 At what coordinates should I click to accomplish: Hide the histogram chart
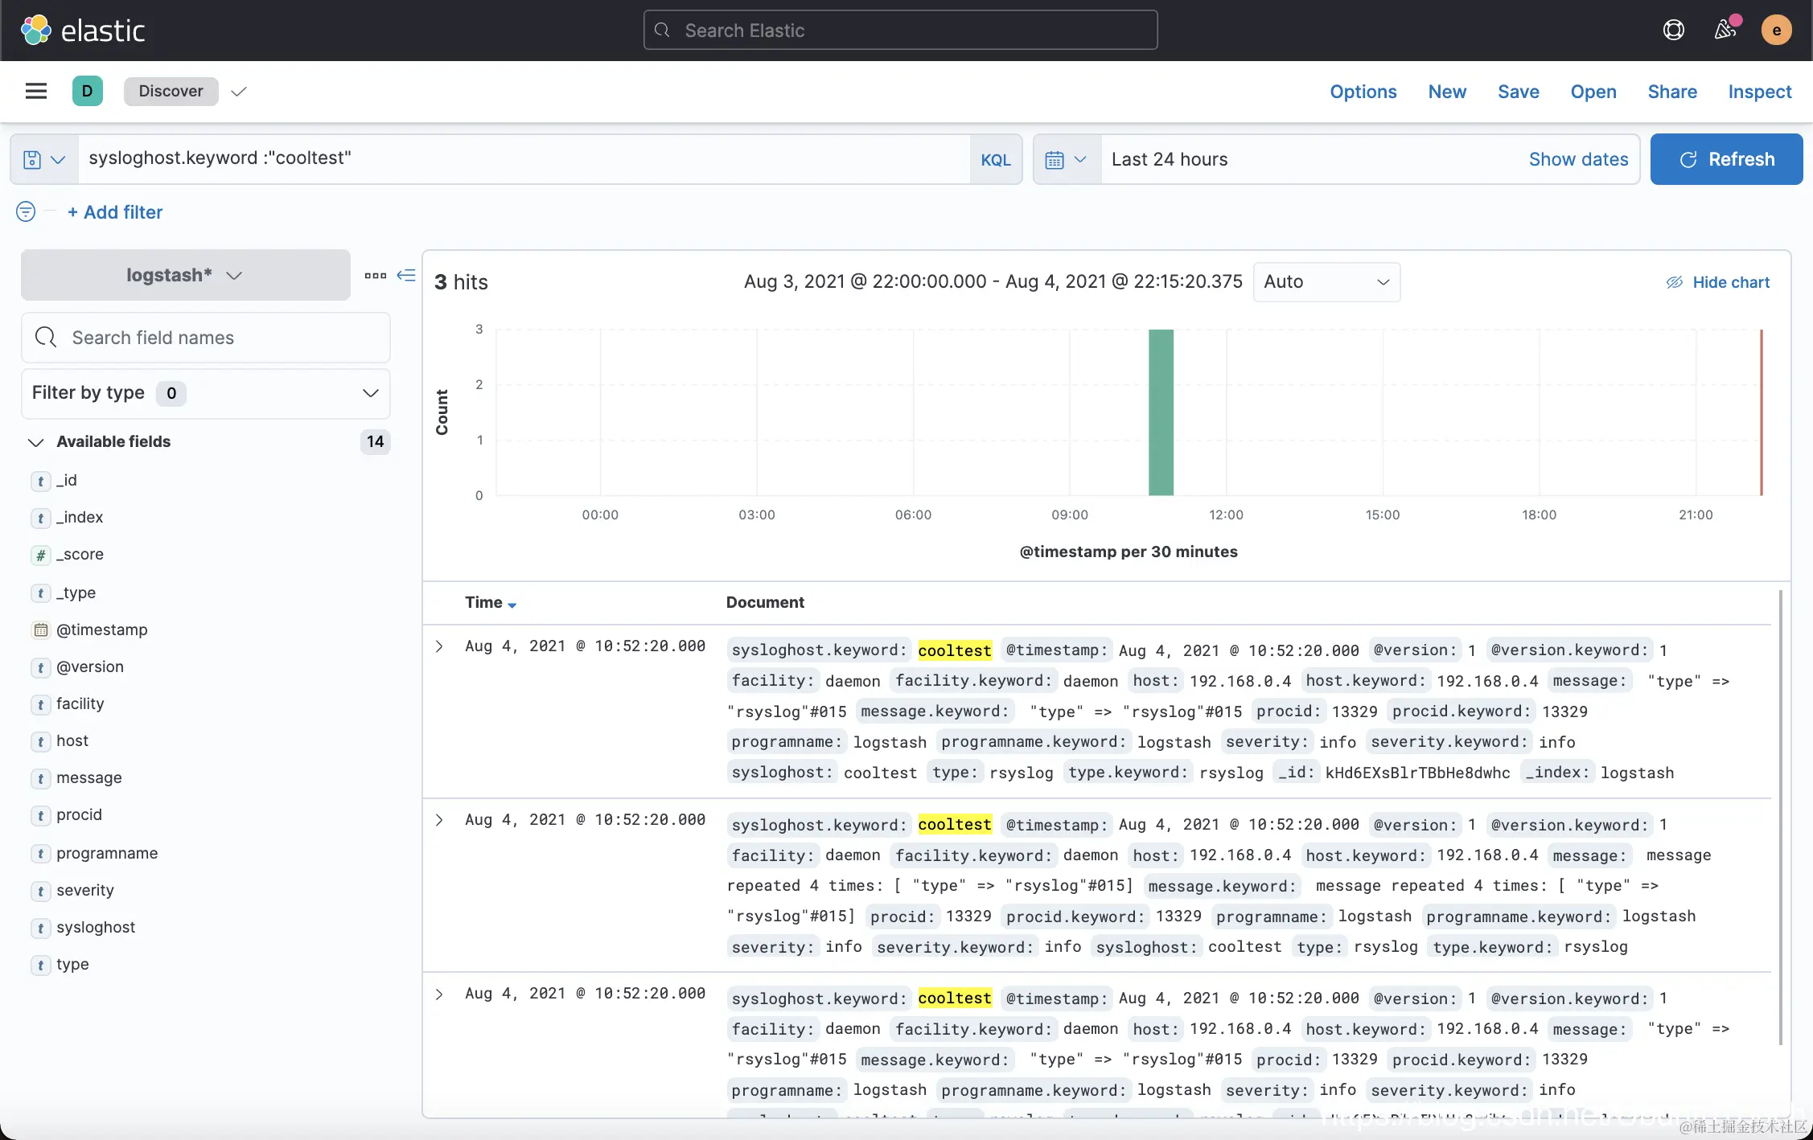tap(1717, 282)
